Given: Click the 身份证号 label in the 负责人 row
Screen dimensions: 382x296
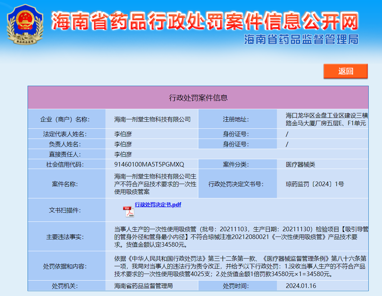Looking at the screenshot, I should [x=236, y=144].
